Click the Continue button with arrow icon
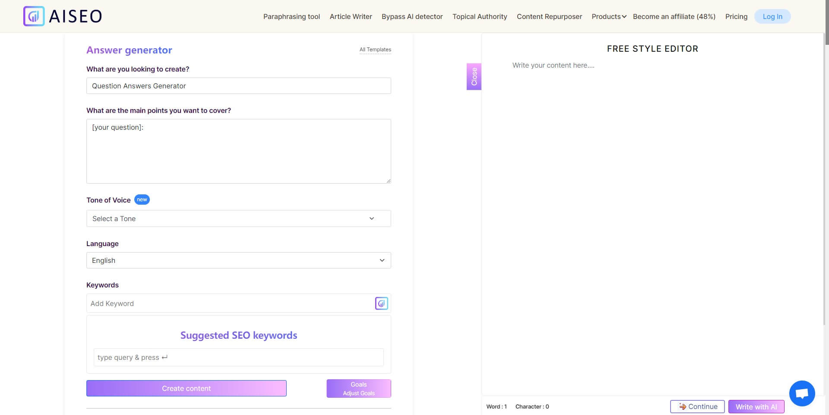Viewport: 829px width, 415px height. click(x=697, y=406)
